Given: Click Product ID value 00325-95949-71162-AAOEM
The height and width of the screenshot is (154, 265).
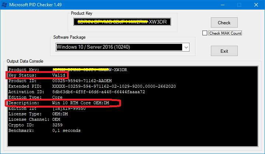Looking at the screenshot, I should pyautogui.click(x=82, y=81).
